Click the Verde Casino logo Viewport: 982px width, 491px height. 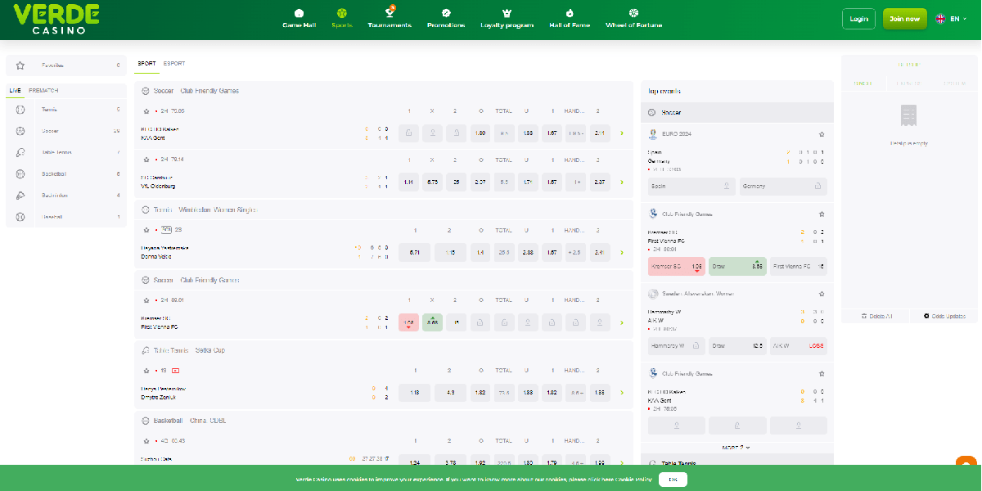pyautogui.click(x=56, y=19)
